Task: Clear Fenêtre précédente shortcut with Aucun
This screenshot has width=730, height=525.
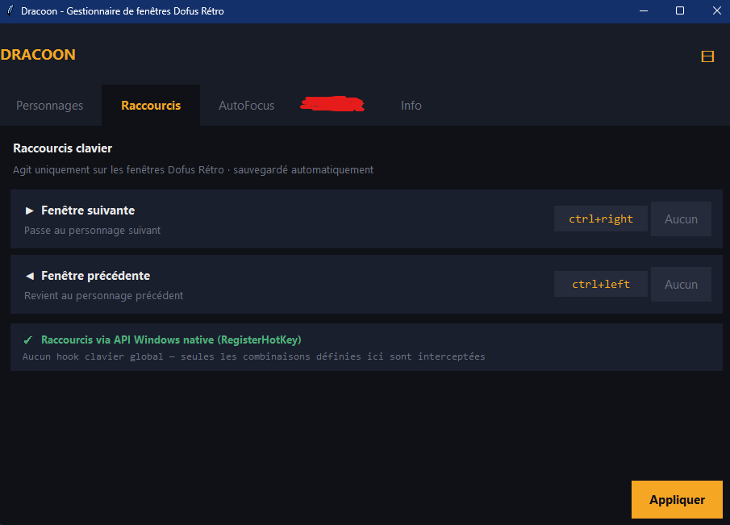Action: click(681, 284)
